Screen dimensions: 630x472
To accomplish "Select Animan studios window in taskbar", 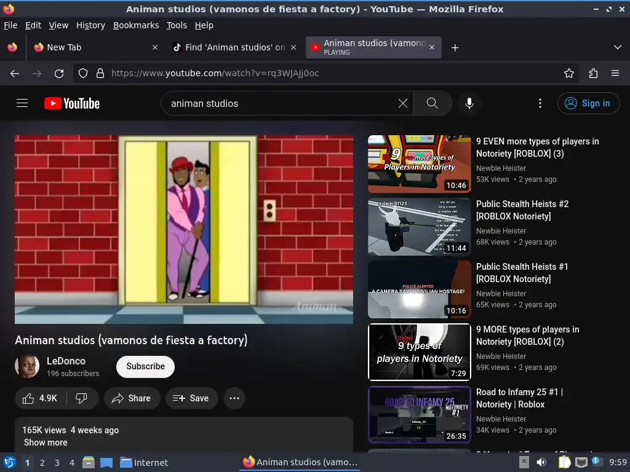I will 300,462.
